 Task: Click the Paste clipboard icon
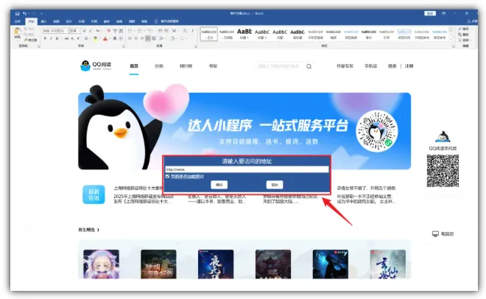pyautogui.click(x=18, y=31)
